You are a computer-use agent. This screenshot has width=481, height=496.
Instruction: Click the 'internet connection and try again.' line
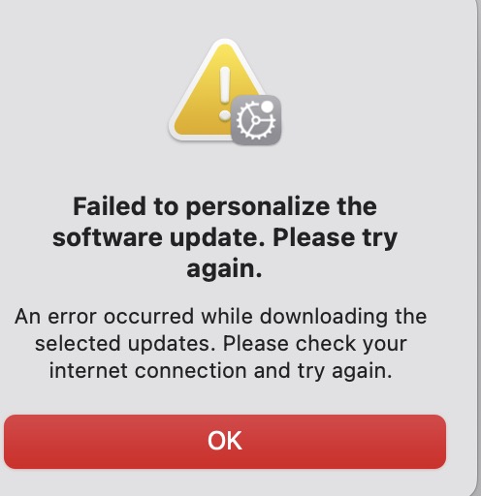[221, 371]
